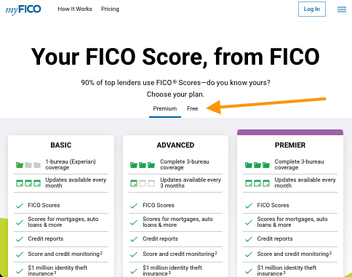Open the Pricing menu link
The image size is (352, 277).
[110, 9]
